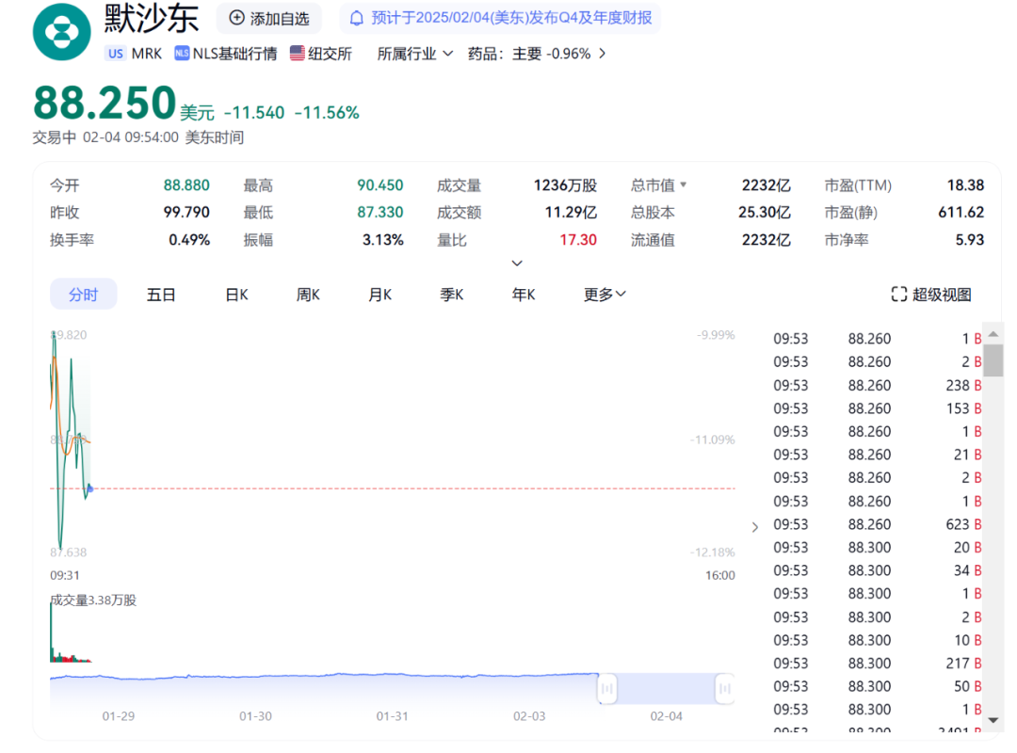Open the 药品:主要 sector link
Image resolution: width=1017 pixels, height=753 pixels.
(537, 54)
